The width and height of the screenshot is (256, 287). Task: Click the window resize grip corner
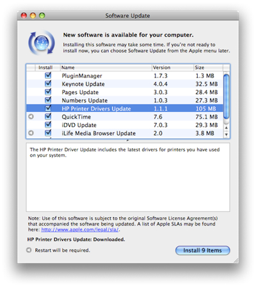[x=236, y=260]
